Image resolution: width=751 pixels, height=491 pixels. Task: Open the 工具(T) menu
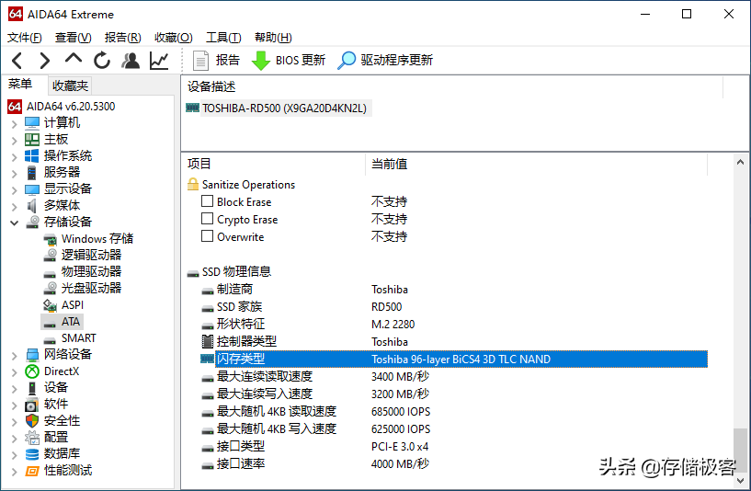(x=223, y=38)
